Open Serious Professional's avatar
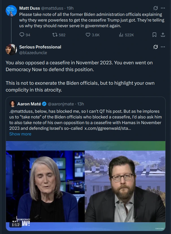The image size is (171, 234). coord(11,50)
